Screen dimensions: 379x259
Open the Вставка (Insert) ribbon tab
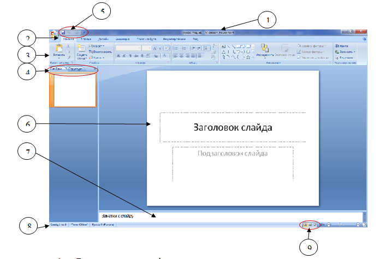(86, 40)
